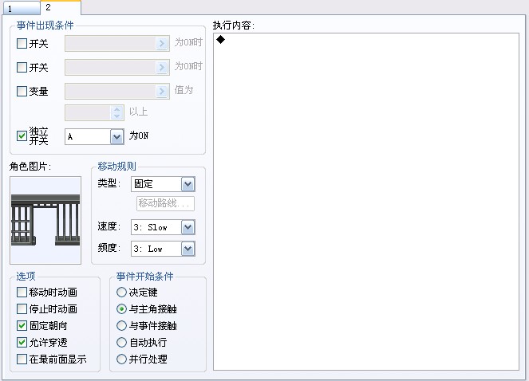Uncheck the 独立开关 condition checkbox

(x=22, y=136)
